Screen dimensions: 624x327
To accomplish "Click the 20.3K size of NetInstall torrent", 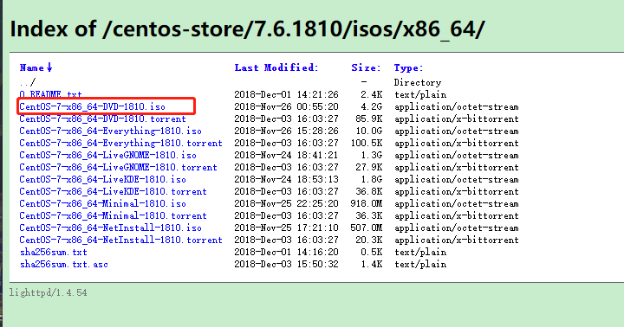I will click(x=369, y=240).
